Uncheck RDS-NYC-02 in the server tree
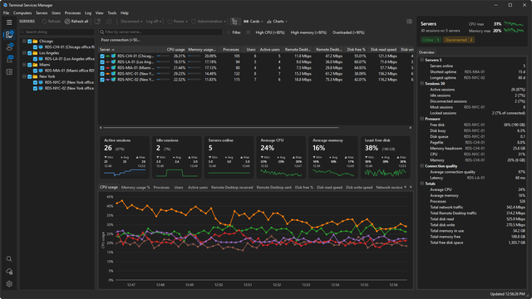 point(35,89)
